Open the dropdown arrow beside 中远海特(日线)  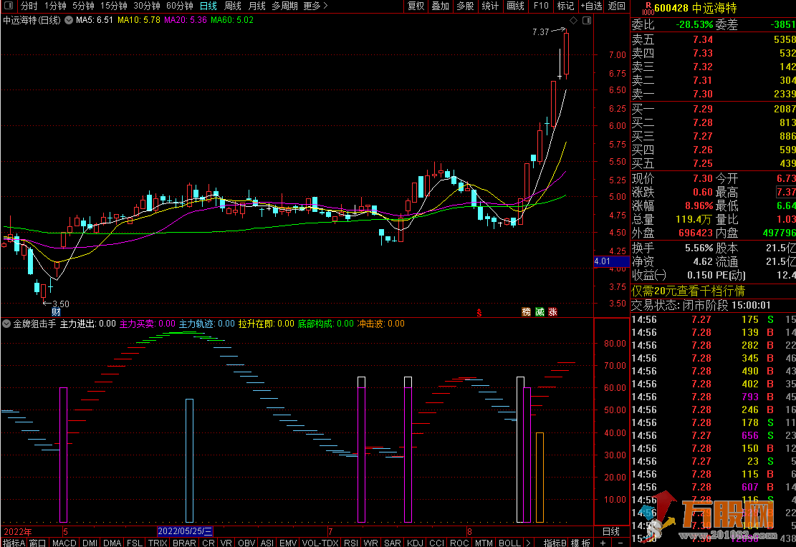(69, 20)
